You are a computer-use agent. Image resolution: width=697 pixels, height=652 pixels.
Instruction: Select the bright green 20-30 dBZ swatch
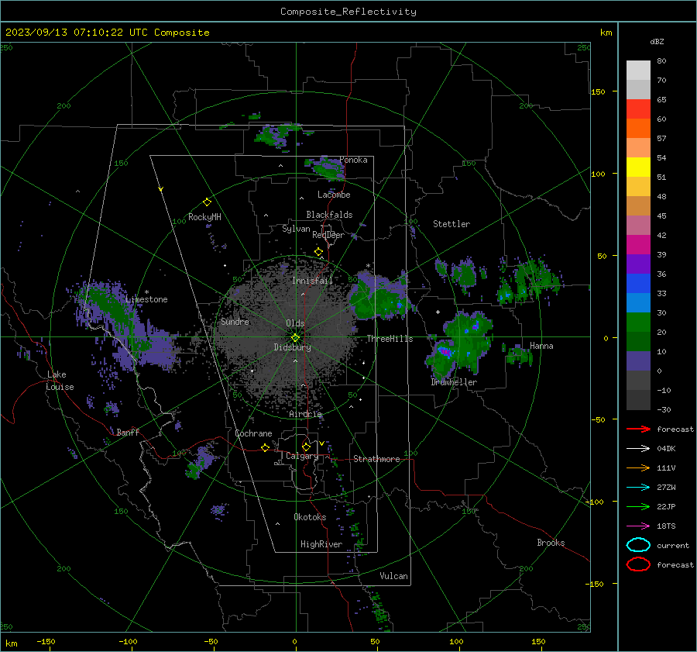638,323
